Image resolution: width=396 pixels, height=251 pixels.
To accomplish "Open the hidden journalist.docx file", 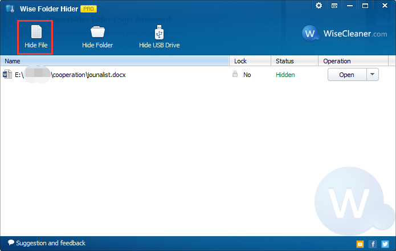I will (x=347, y=75).
